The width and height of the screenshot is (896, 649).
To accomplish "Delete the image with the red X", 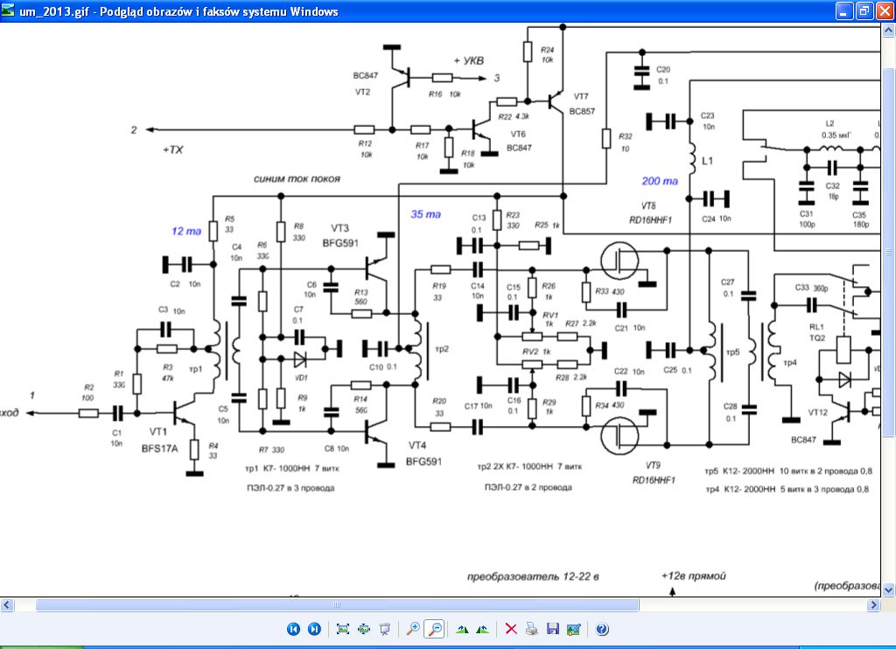I will click(512, 629).
